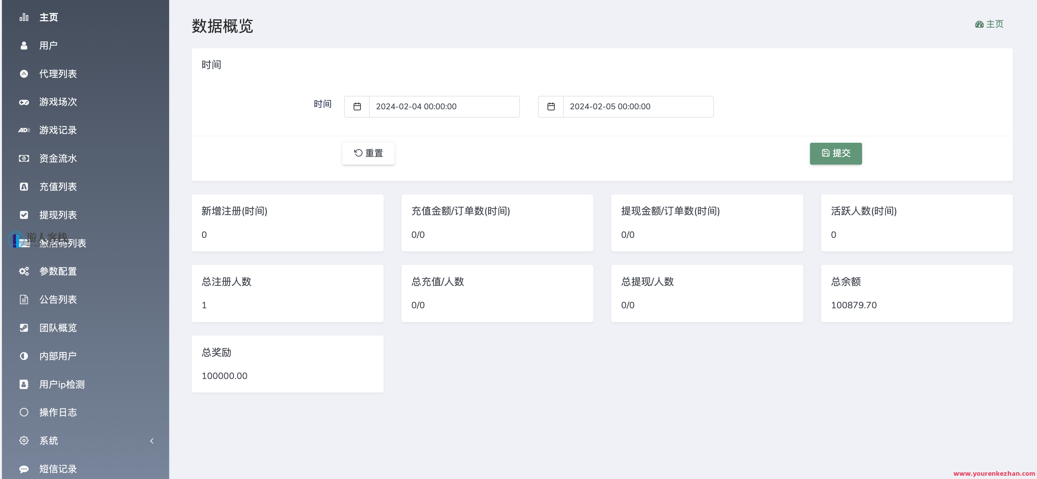This screenshot has height=479, width=1037.
Task: Click the AD icon for 游戏记录
Action: pos(24,130)
